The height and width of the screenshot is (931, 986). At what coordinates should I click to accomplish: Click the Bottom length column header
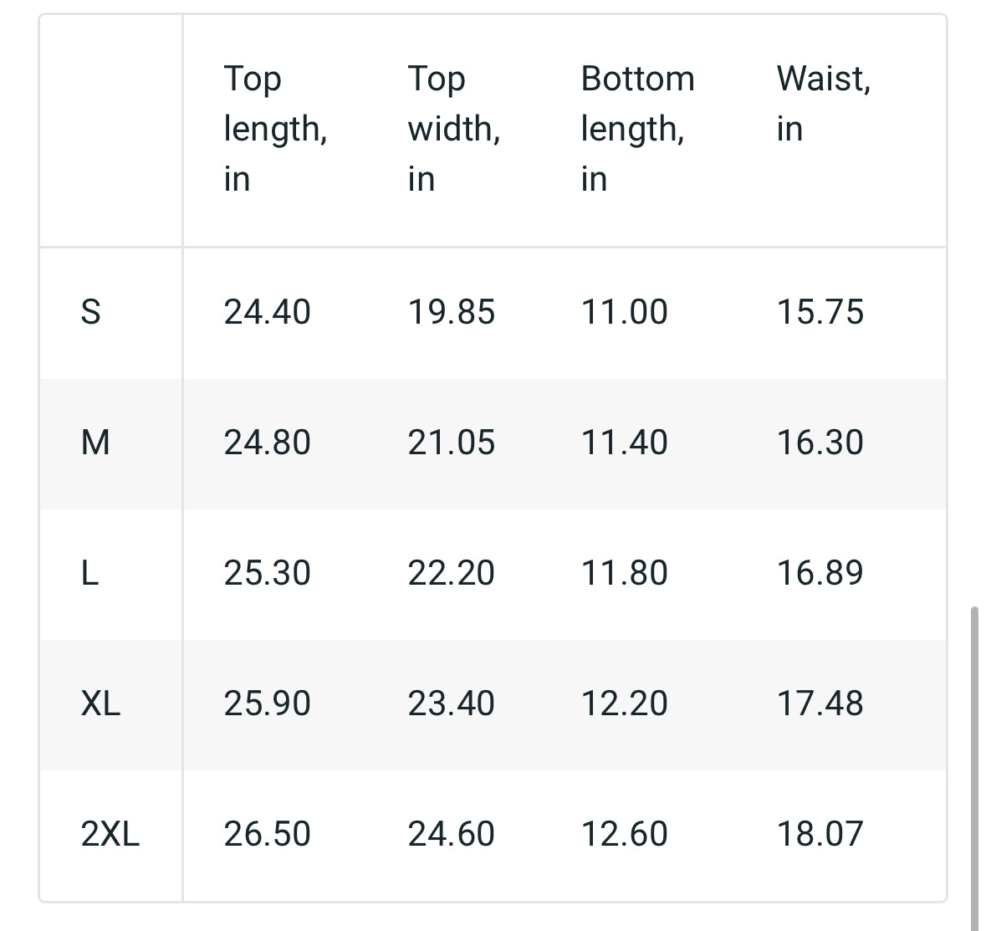[x=637, y=129]
